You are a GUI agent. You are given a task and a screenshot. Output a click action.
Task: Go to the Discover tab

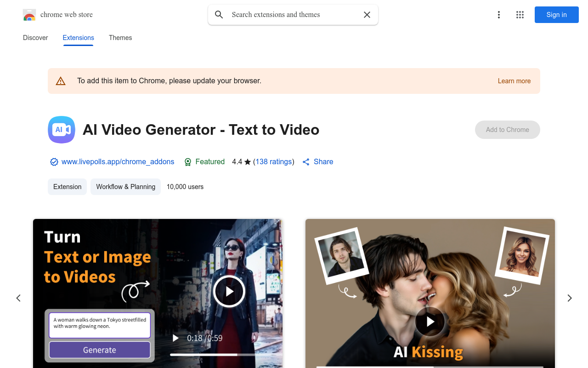pyautogui.click(x=35, y=38)
